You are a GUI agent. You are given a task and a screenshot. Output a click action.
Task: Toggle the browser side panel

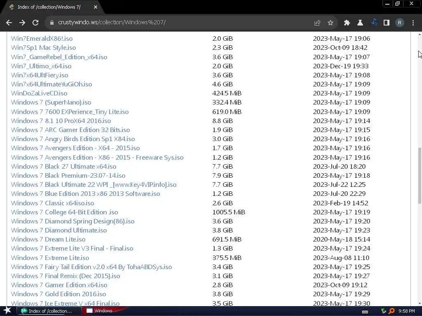point(387,23)
